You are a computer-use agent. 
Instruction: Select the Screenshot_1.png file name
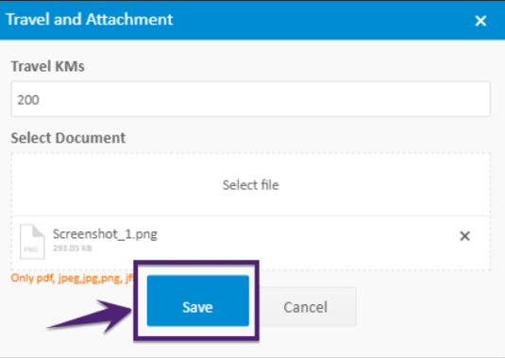105,234
